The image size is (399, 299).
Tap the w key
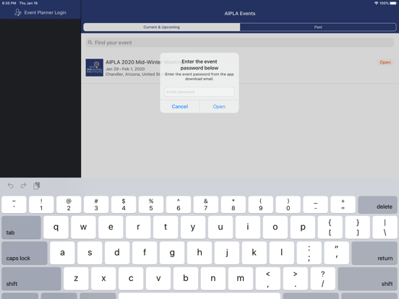click(83, 227)
